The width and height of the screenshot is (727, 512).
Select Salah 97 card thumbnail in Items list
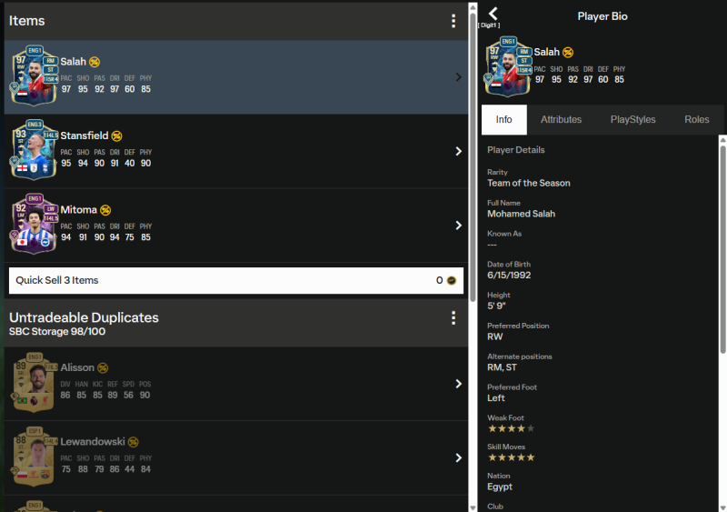click(x=34, y=75)
